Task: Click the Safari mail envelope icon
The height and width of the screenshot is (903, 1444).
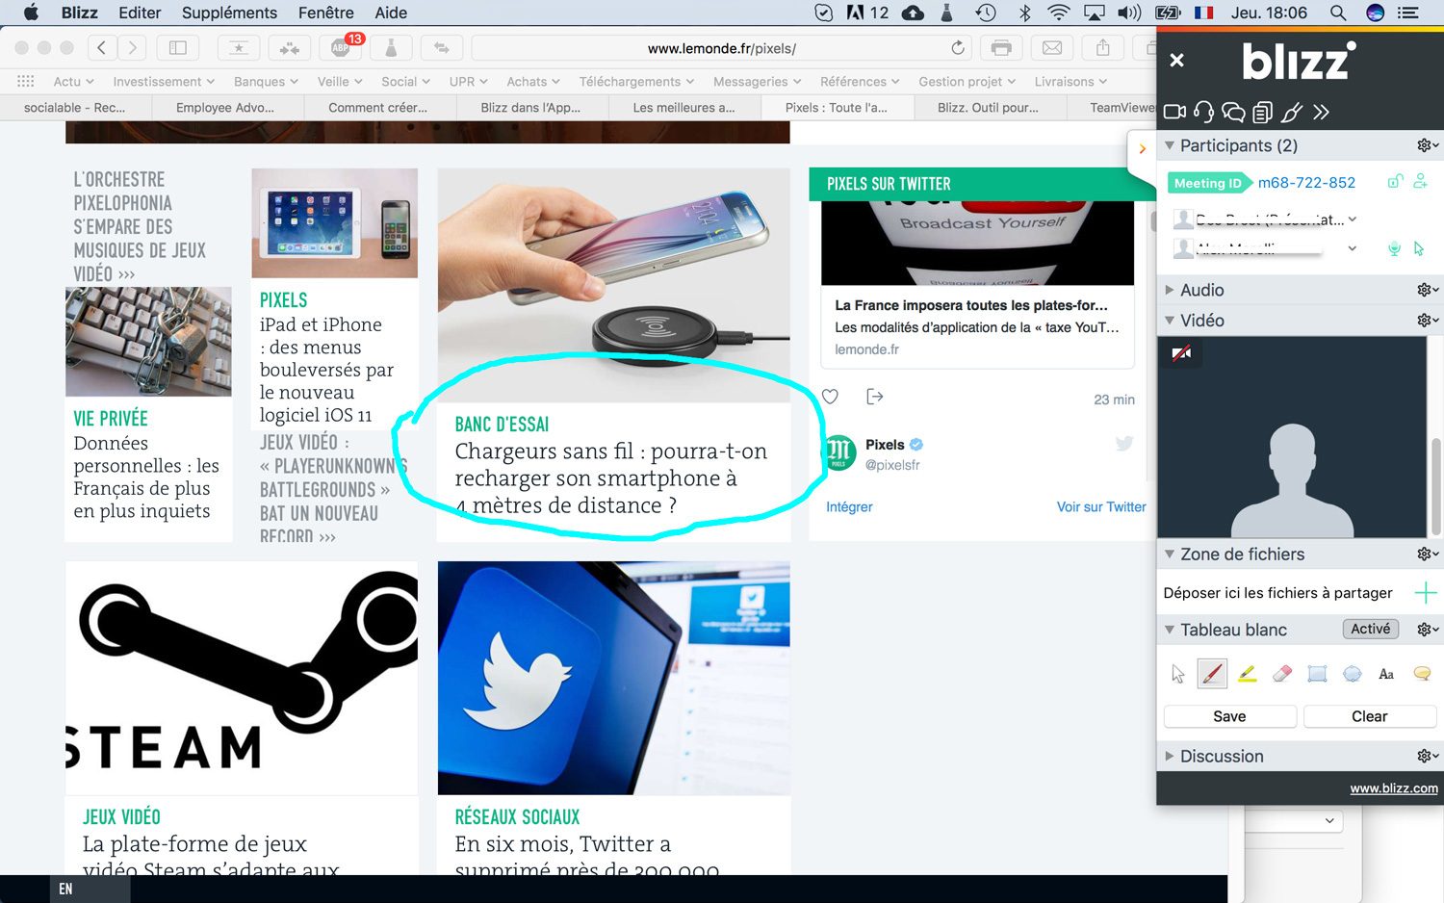Action: click(x=1052, y=48)
